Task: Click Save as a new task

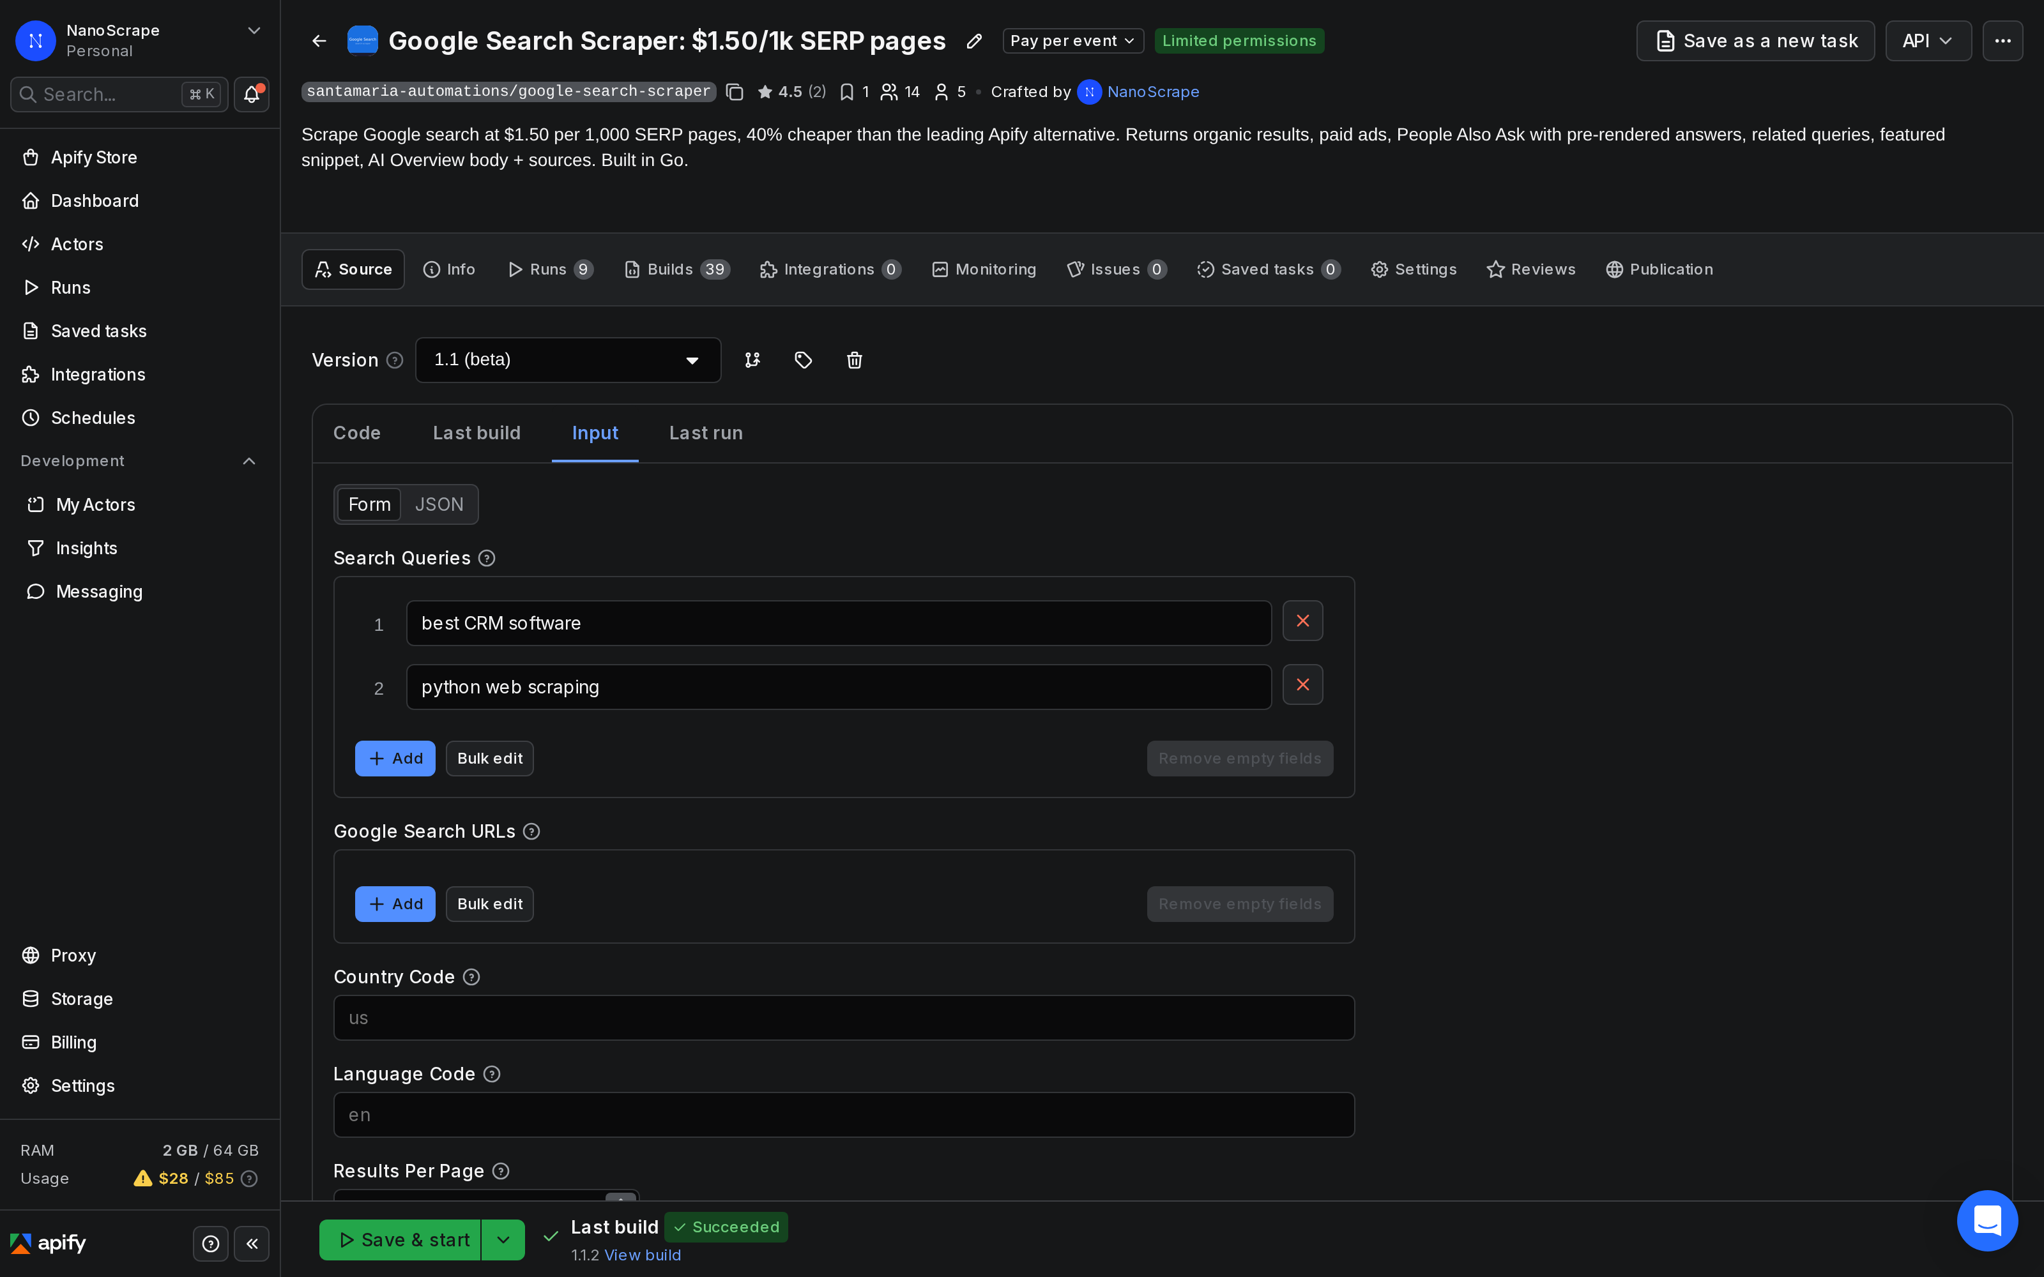Action: [1755, 40]
